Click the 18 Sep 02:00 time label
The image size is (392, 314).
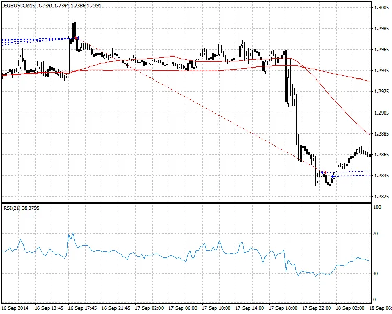[x=350, y=308]
